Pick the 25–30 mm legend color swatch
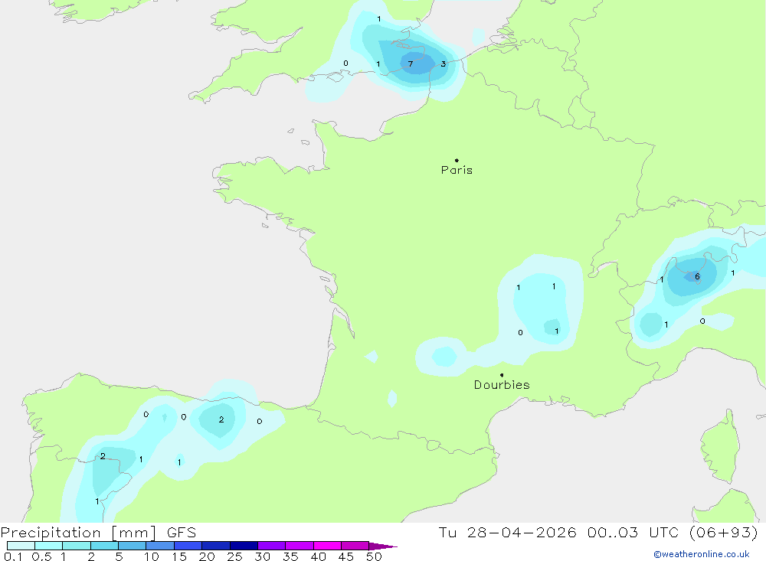This screenshot has width=766, height=561. click(244, 546)
